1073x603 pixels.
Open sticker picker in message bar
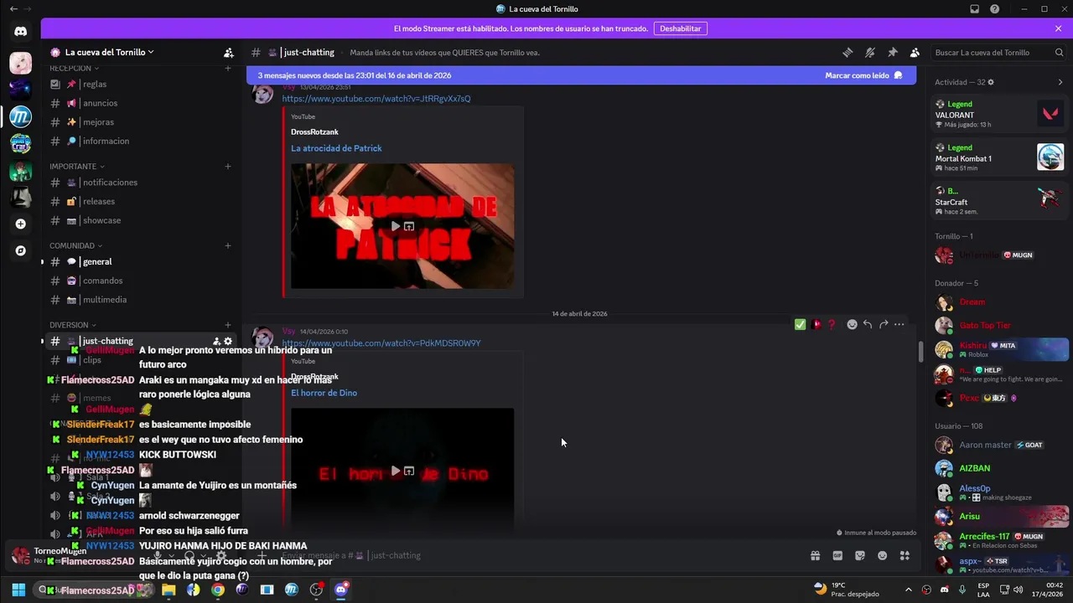coord(860,555)
